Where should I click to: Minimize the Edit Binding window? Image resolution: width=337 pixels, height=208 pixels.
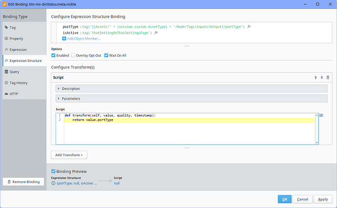tap(305, 4)
